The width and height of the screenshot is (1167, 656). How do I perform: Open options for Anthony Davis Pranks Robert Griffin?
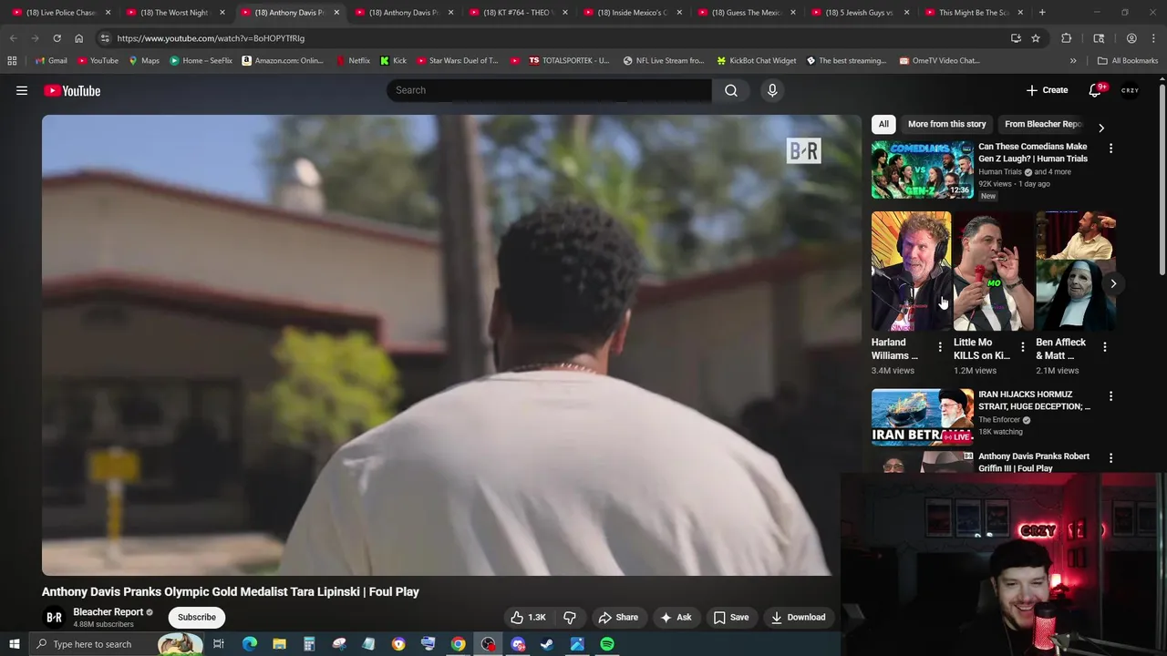pos(1110,458)
